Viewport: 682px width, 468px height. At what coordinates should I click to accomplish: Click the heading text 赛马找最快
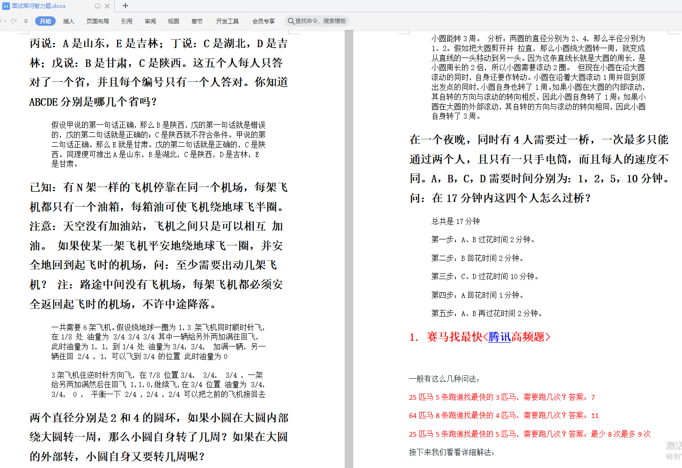pyautogui.click(x=455, y=337)
